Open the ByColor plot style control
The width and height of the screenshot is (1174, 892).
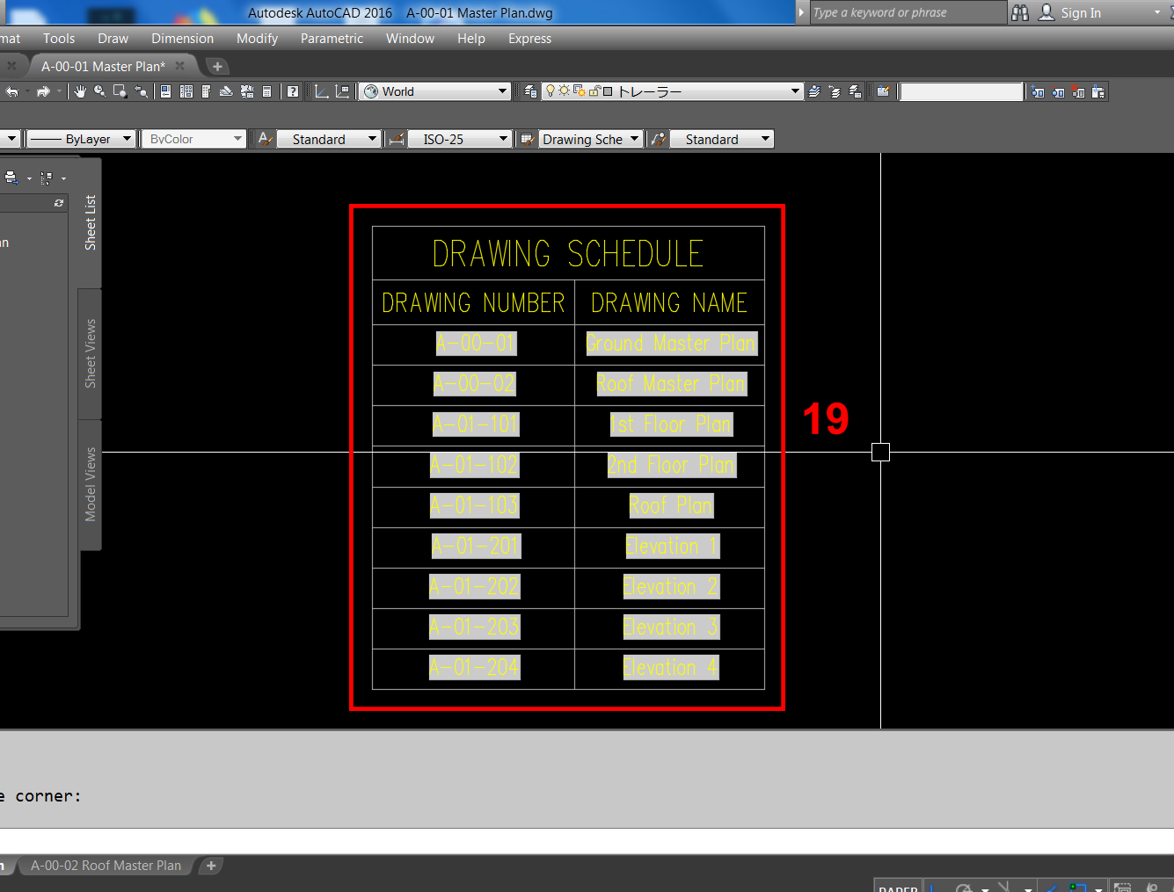coord(193,138)
